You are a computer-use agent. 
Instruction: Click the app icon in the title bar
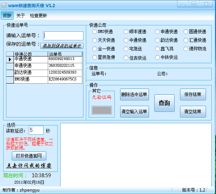(x=4, y=5)
